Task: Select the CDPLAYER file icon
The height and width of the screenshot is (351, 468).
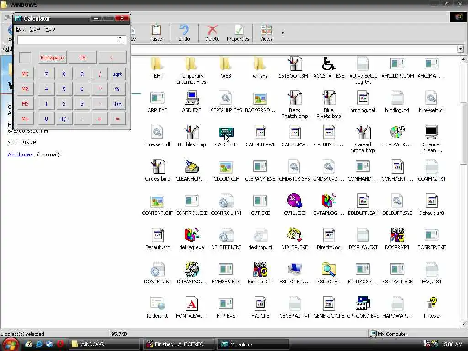Action: point(397,133)
